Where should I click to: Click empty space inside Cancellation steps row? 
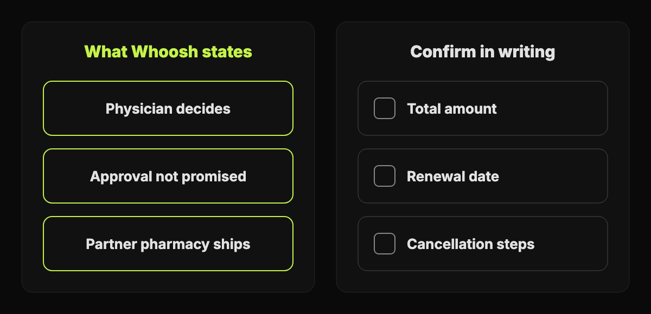click(x=570, y=244)
